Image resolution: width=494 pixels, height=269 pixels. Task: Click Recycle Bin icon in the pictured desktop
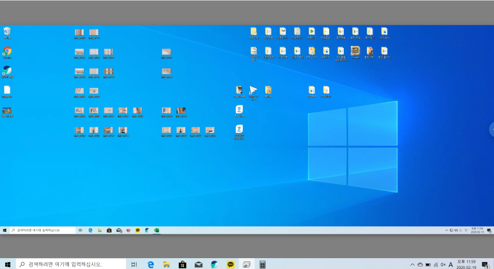(7, 33)
